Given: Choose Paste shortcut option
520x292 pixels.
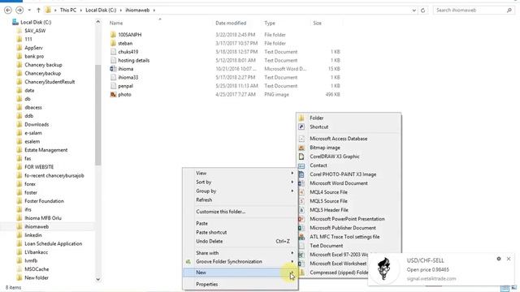Looking at the screenshot, I should pos(240,233).
